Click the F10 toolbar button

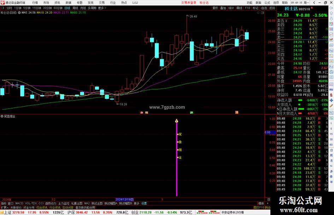(247, 8)
